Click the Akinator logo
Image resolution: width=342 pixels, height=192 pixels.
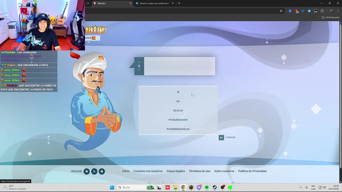pos(96,30)
